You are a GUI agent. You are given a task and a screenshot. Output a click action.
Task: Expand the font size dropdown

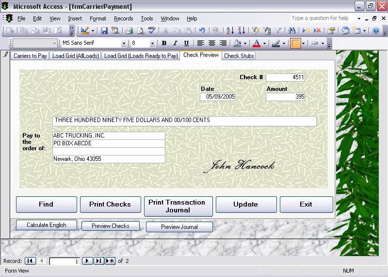pos(152,43)
